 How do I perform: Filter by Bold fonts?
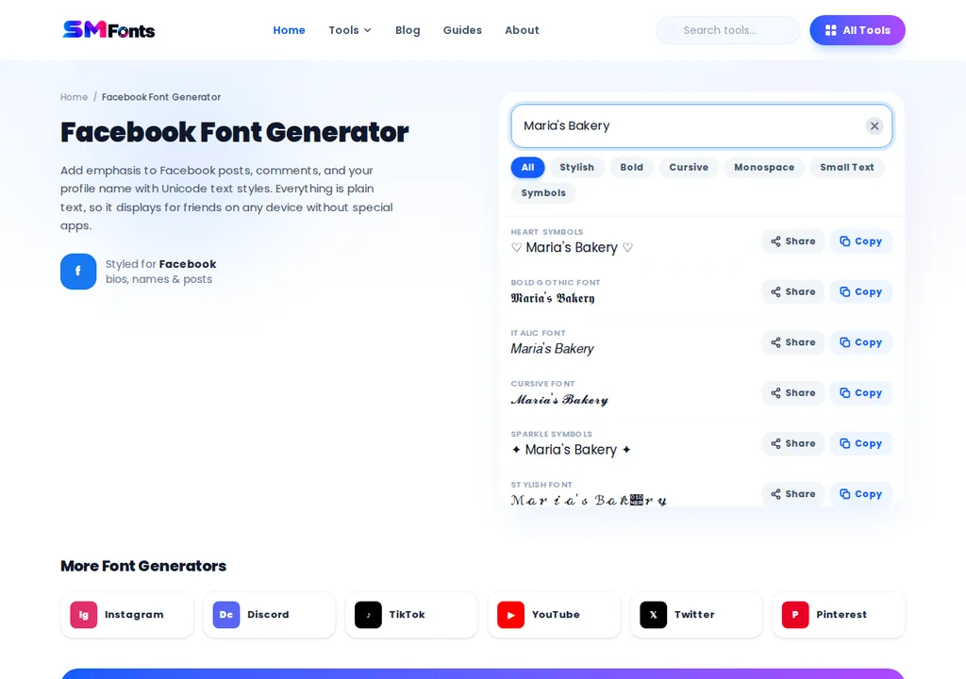(x=631, y=167)
